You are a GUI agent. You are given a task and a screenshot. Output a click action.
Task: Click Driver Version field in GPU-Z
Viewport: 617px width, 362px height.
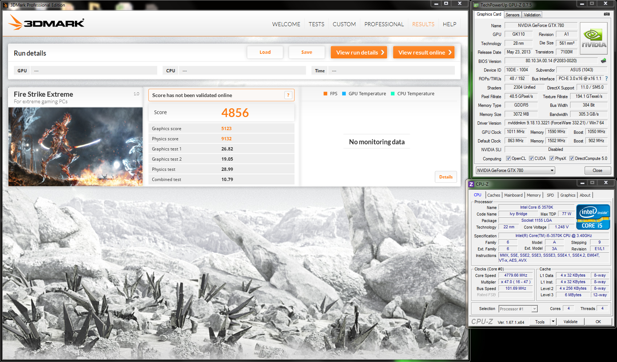click(556, 123)
